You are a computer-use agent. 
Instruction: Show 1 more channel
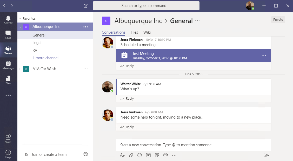[45, 58]
